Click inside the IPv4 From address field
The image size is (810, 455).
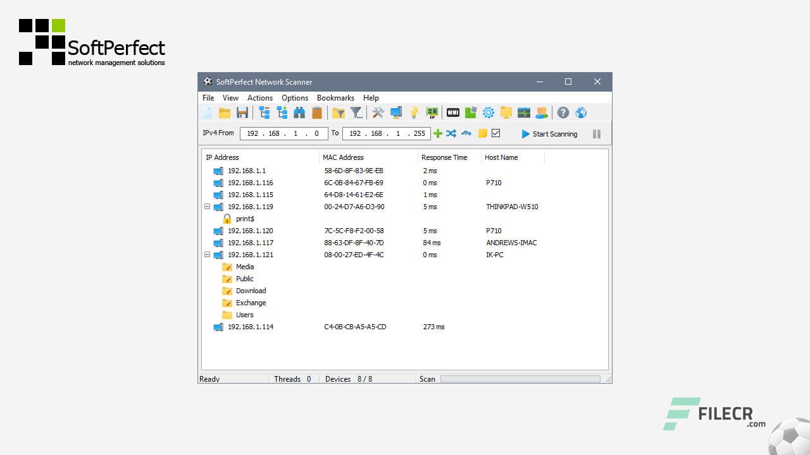pyautogui.click(x=283, y=133)
